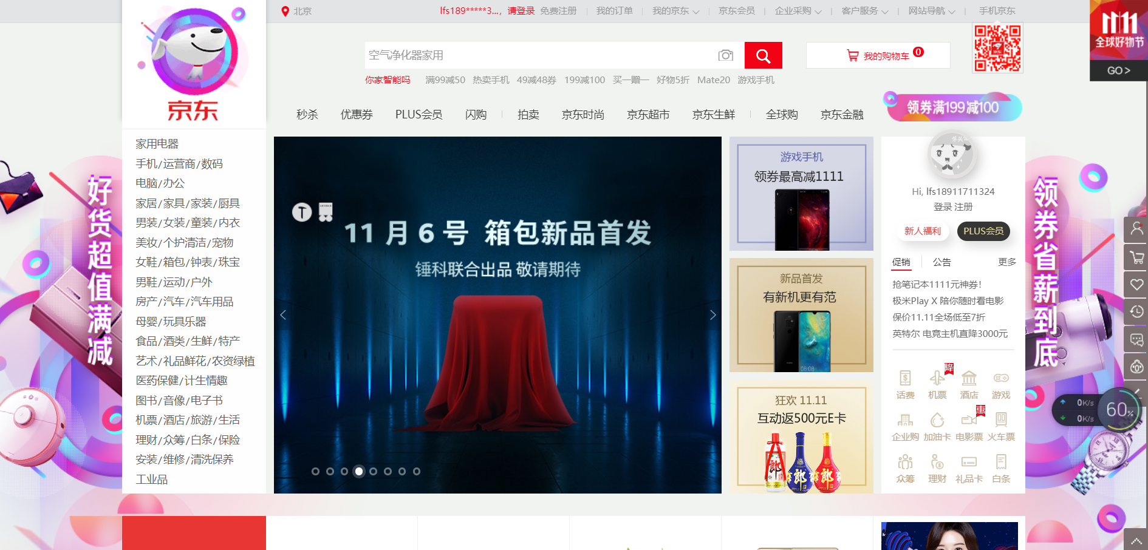
Task: Show the next banner slide
Action: pos(713,314)
